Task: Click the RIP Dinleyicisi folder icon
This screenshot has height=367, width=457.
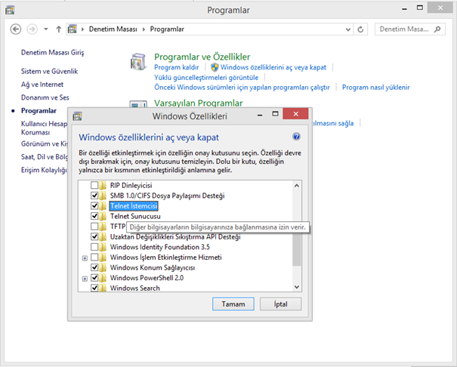Action: 102,185
